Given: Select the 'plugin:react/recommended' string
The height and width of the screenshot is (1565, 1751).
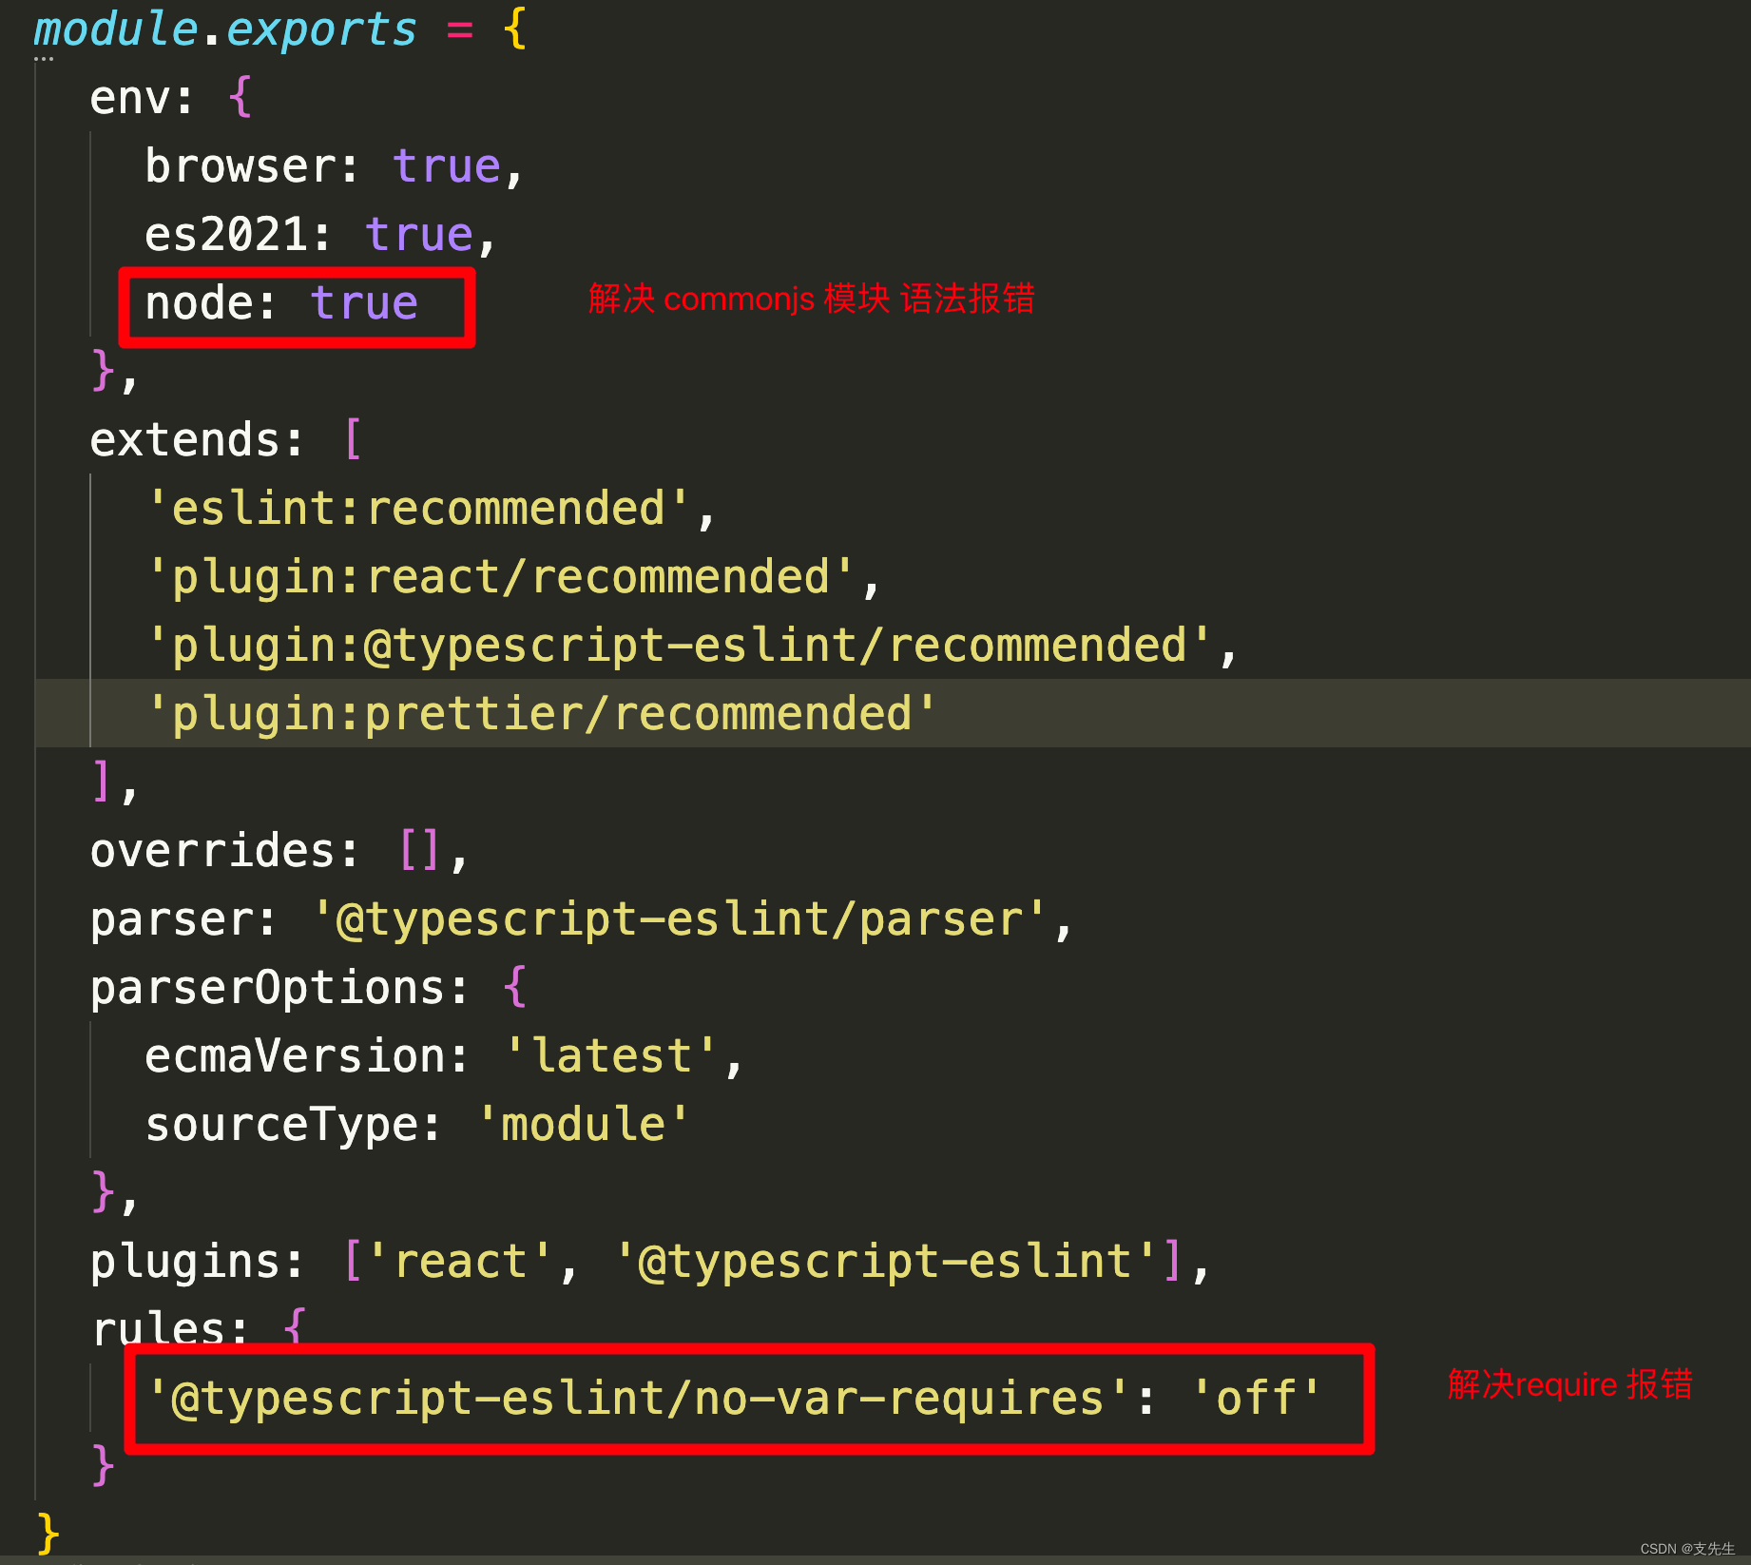Looking at the screenshot, I should pyautogui.click(x=501, y=577).
